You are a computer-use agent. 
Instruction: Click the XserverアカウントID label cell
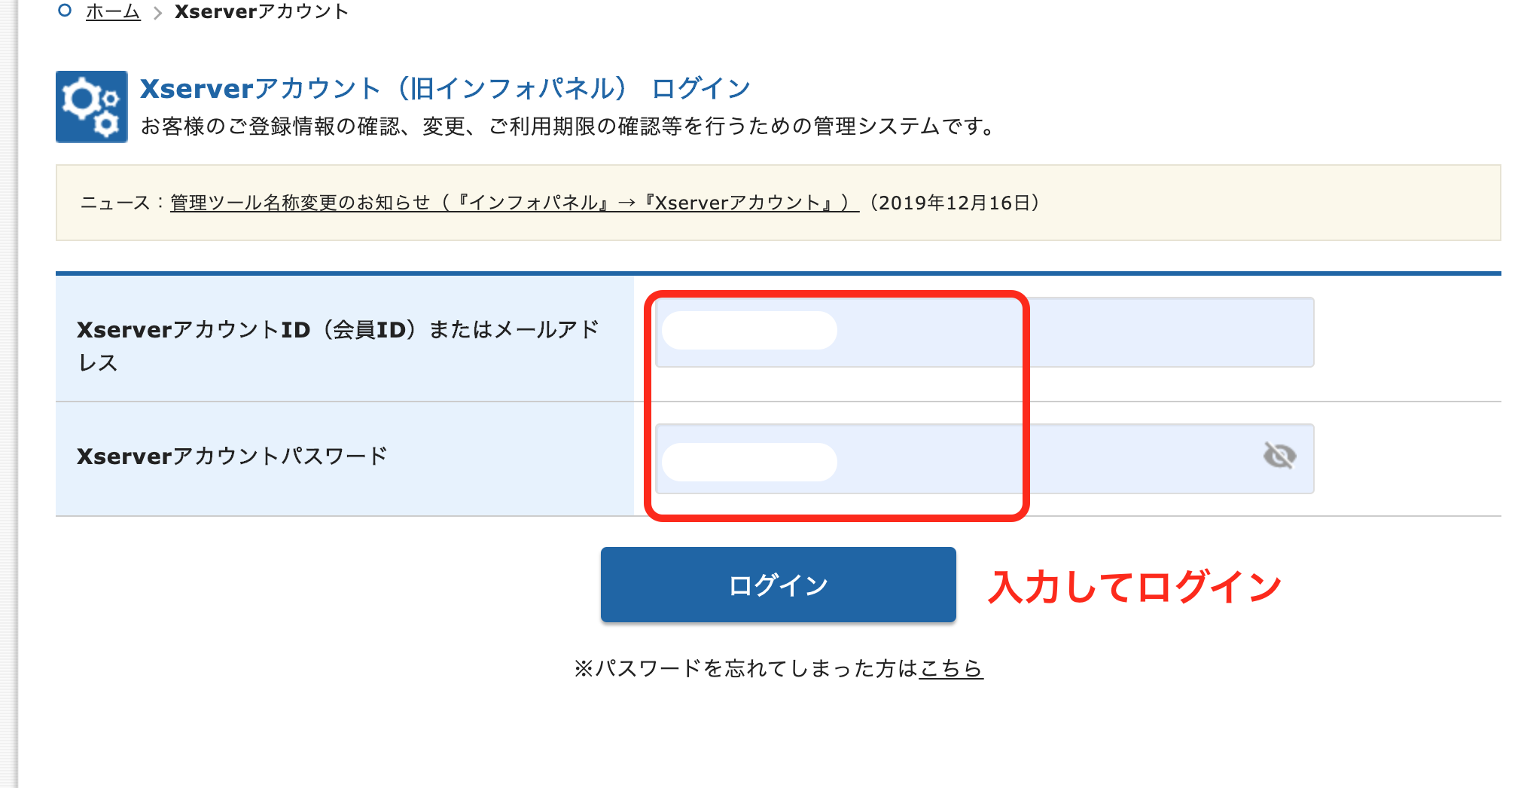click(x=345, y=339)
